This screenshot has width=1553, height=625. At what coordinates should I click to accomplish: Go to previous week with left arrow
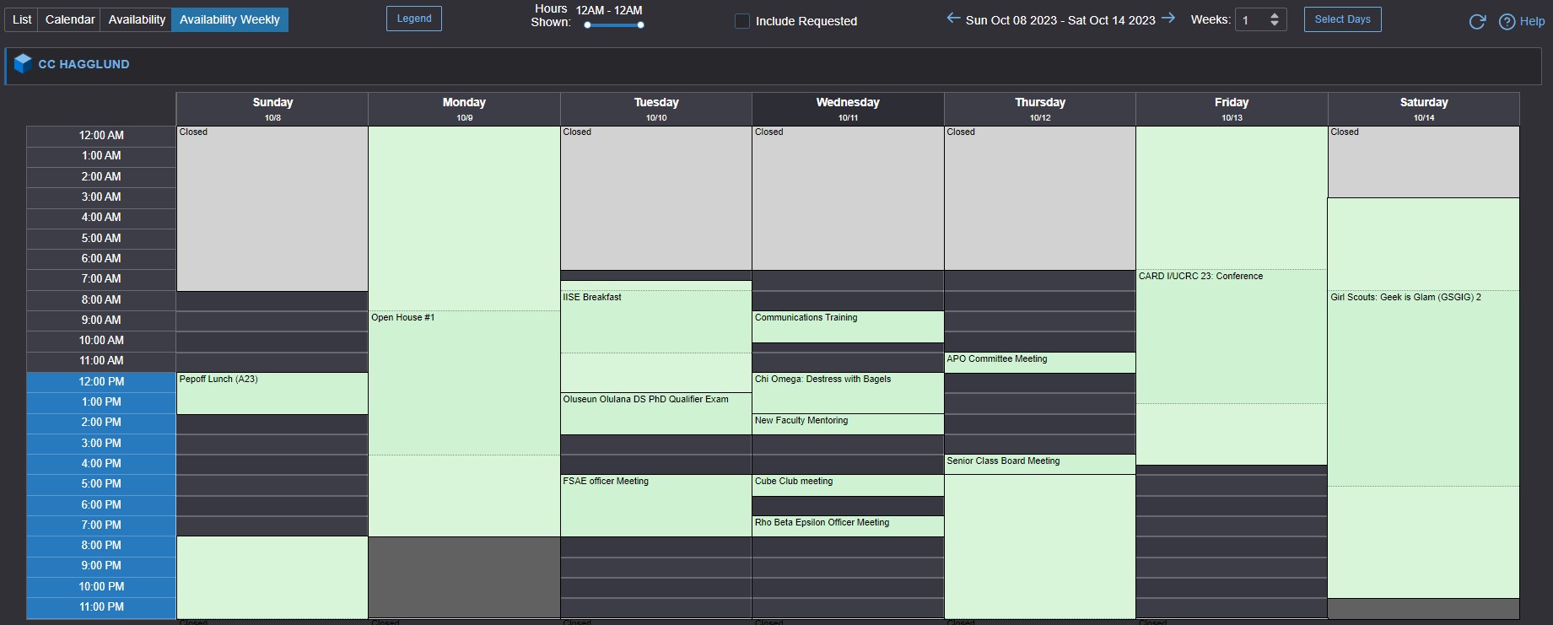(953, 19)
